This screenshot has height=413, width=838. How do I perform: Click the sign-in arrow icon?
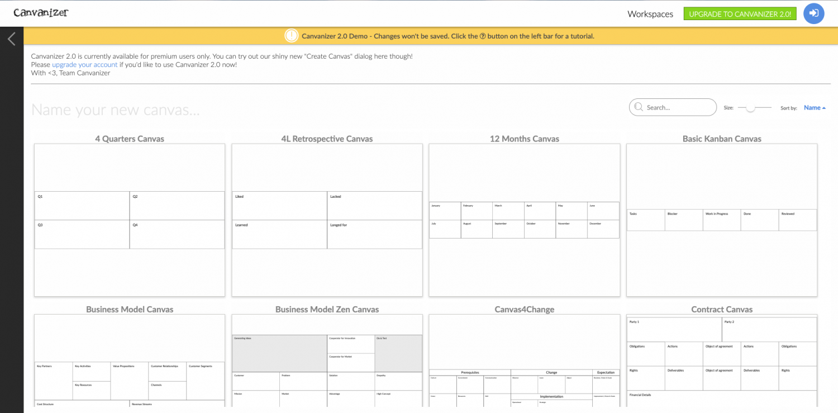[x=813, y=13]
